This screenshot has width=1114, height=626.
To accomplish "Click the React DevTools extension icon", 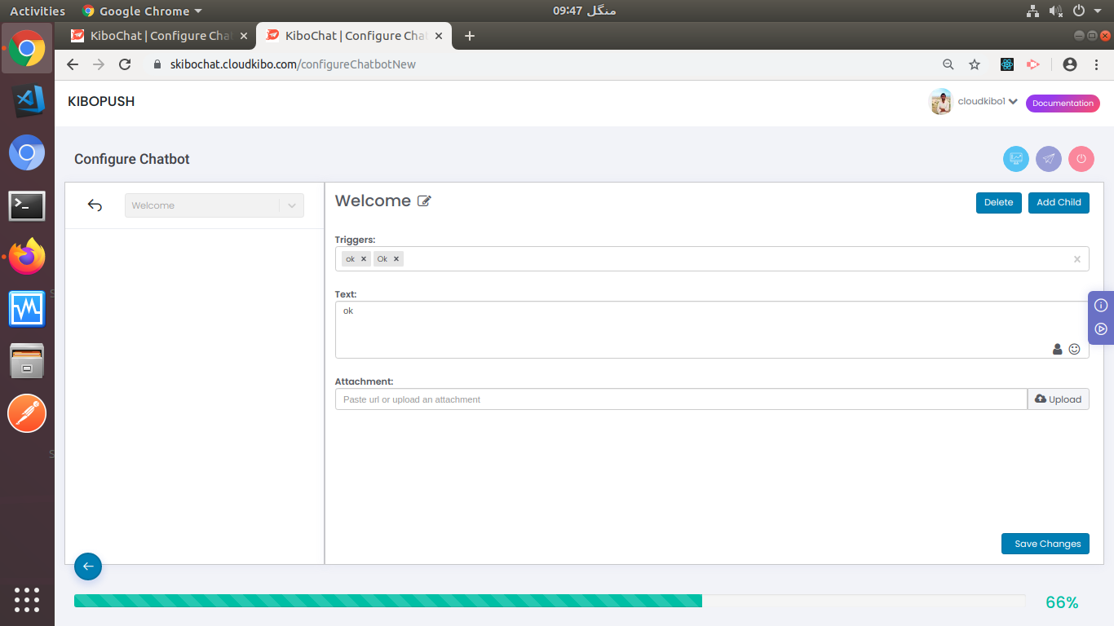I will 1007,64.
